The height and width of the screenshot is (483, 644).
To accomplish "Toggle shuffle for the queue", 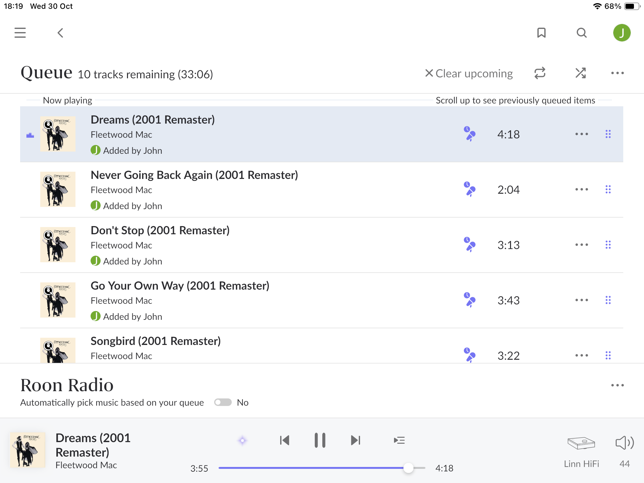I will click(x=580, y=73).
